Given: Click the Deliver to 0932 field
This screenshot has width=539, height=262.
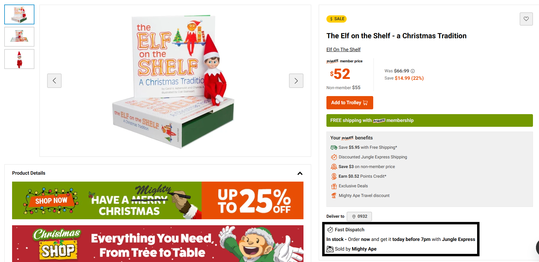Looking at the screenshot, I should [x=359, y=216].
